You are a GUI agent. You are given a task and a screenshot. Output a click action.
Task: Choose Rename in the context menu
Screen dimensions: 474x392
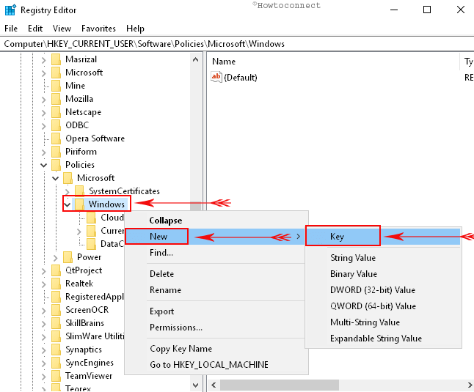tap(216, 289)
